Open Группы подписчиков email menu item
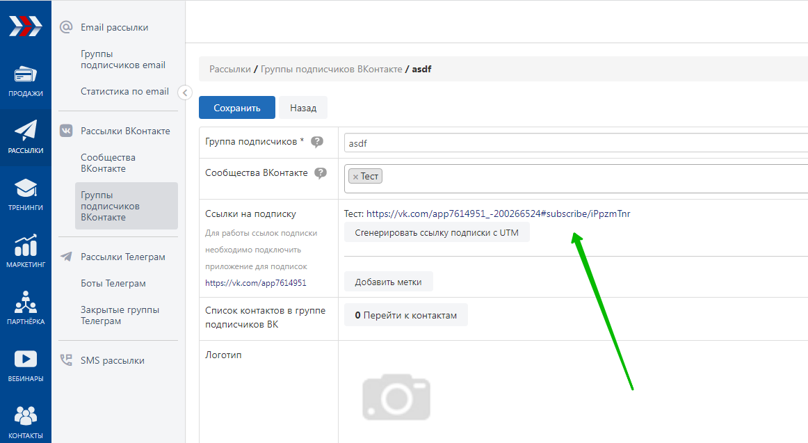Image resolution: width=808 pixels, height=443 pixels. (x=122, y=59)
